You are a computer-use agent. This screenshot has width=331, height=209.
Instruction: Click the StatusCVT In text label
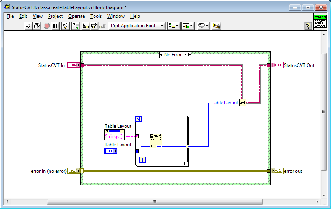pos(51,65)
